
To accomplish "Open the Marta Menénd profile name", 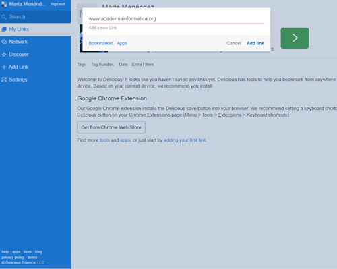I will point(27,4).
